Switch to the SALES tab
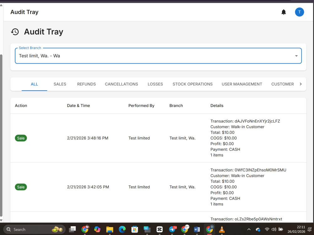Screen dimensions: 314x235 (x=60, y=84)
